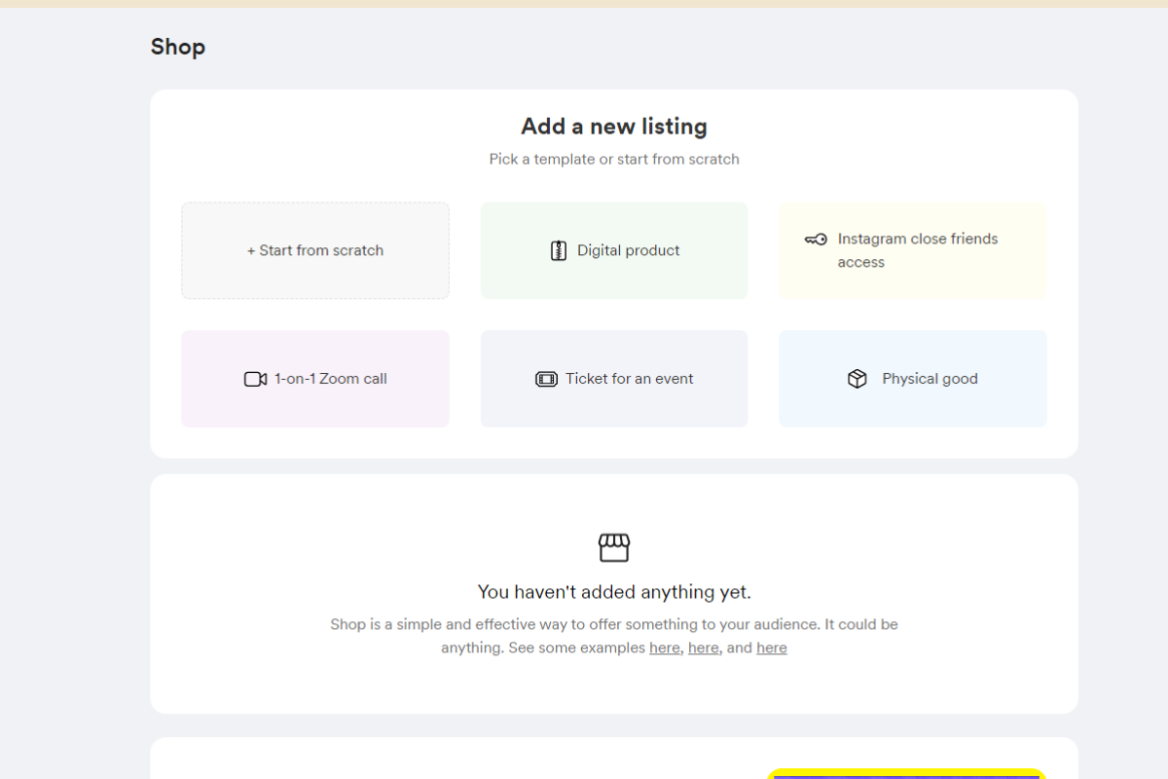Click the zip file icon for Digital product
This screenshot has width=1168, height=779.
click(559, 251)
